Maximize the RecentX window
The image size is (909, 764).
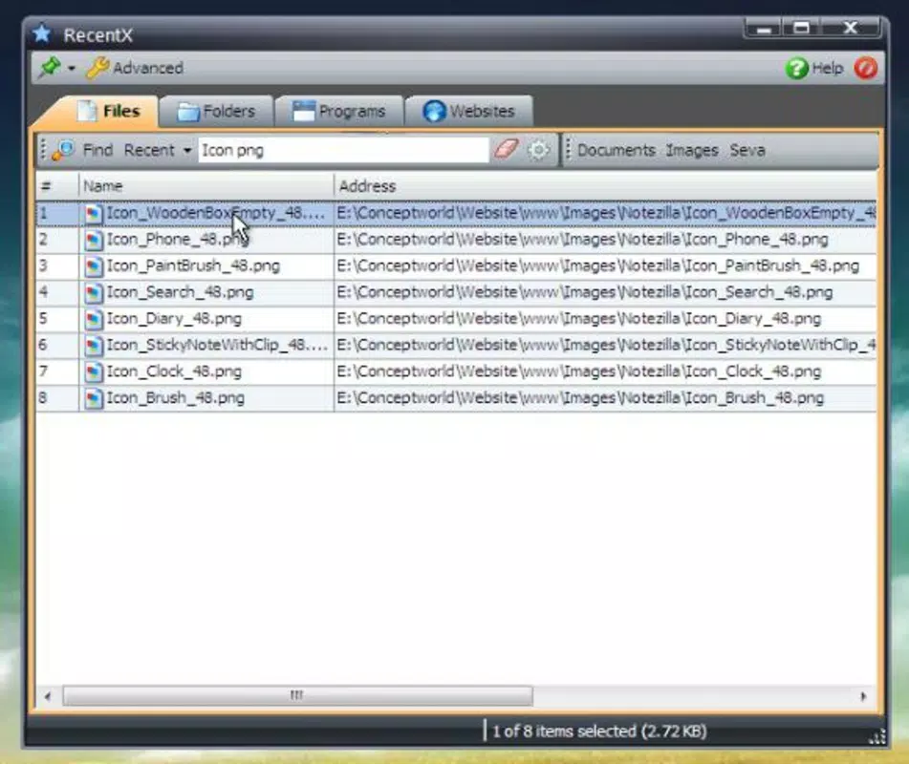click(802, 28)
